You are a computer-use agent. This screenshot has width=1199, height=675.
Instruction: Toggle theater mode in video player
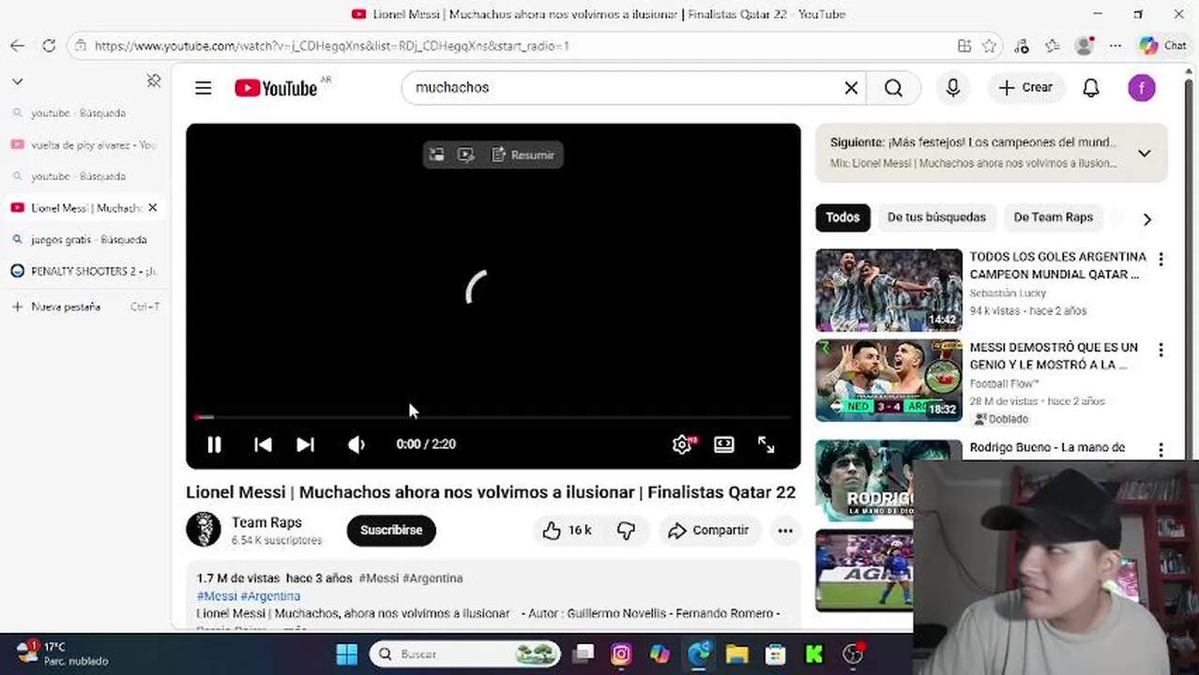click(723, 444)
